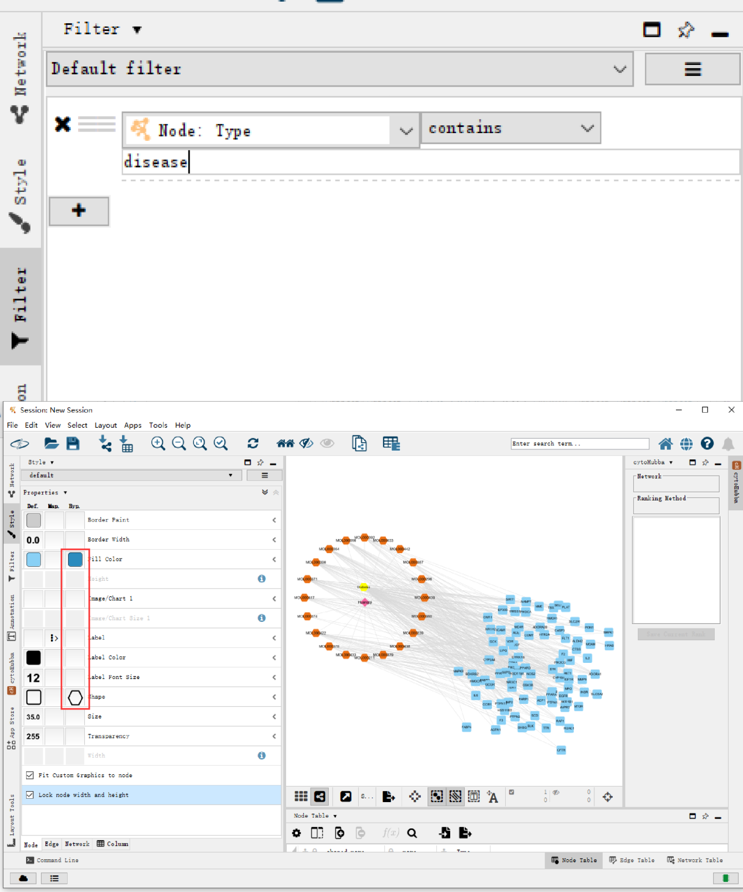Click the default Fill Color light blue swatch
Viewport: 743px width, 892px height.
[34, 560]
